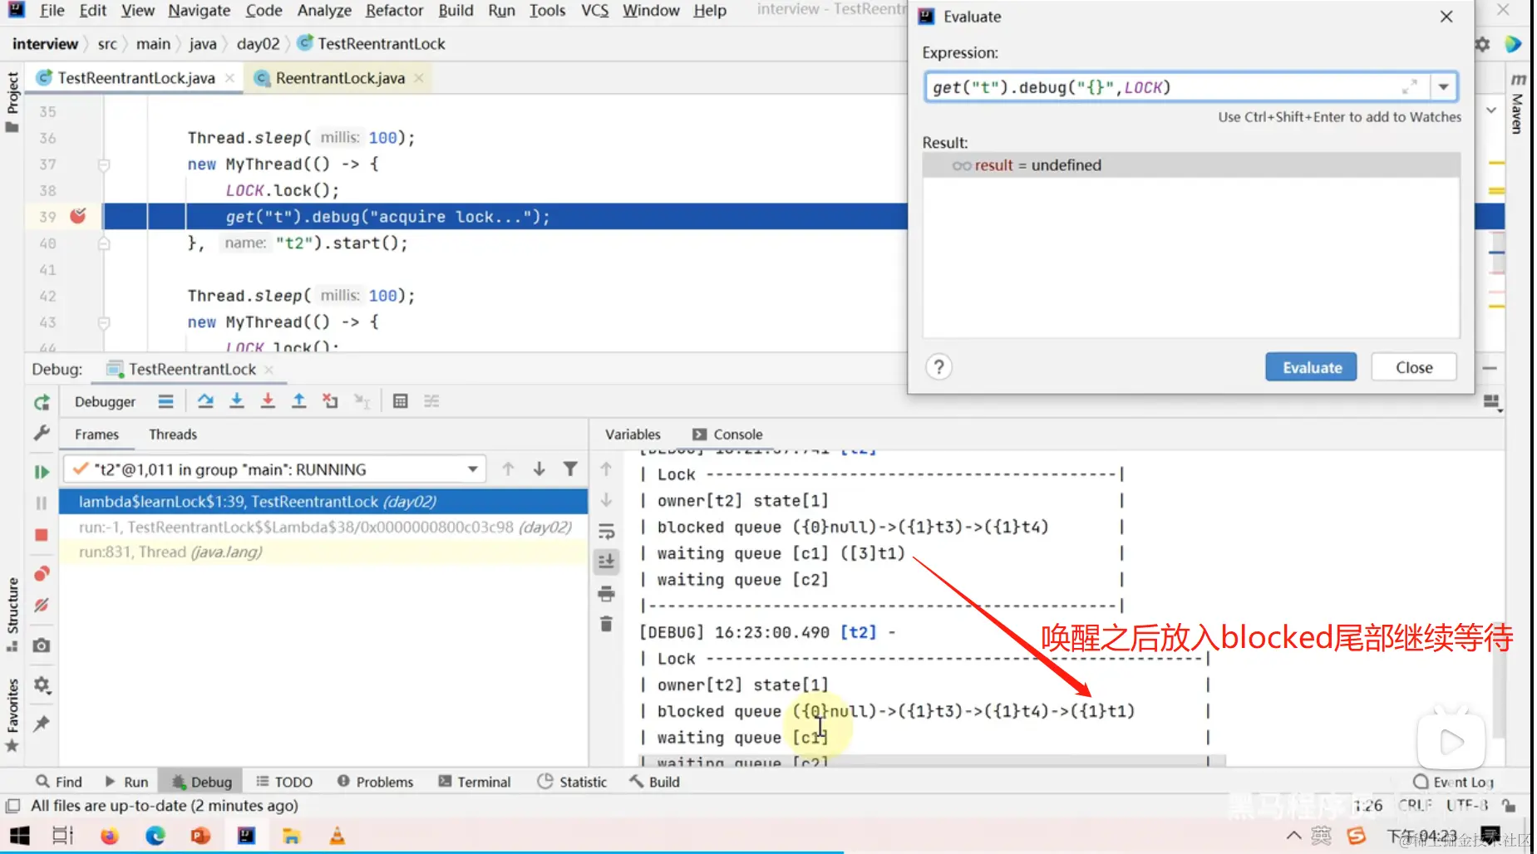The image size is (1537, 854).
Task: Open the Project tool window sidebar
Action: point(12,101)
